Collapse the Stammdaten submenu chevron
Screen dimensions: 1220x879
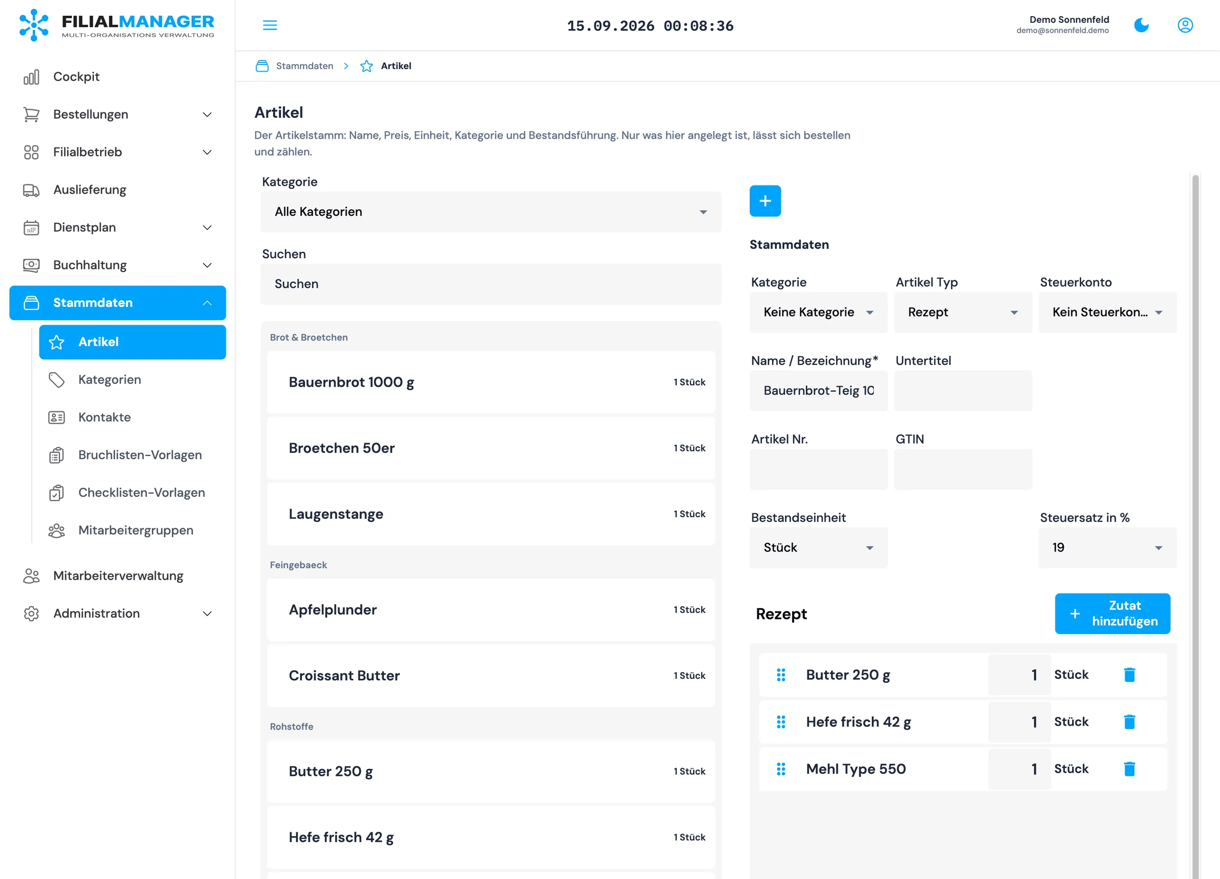pyautogui.click(x=207, y=303)
